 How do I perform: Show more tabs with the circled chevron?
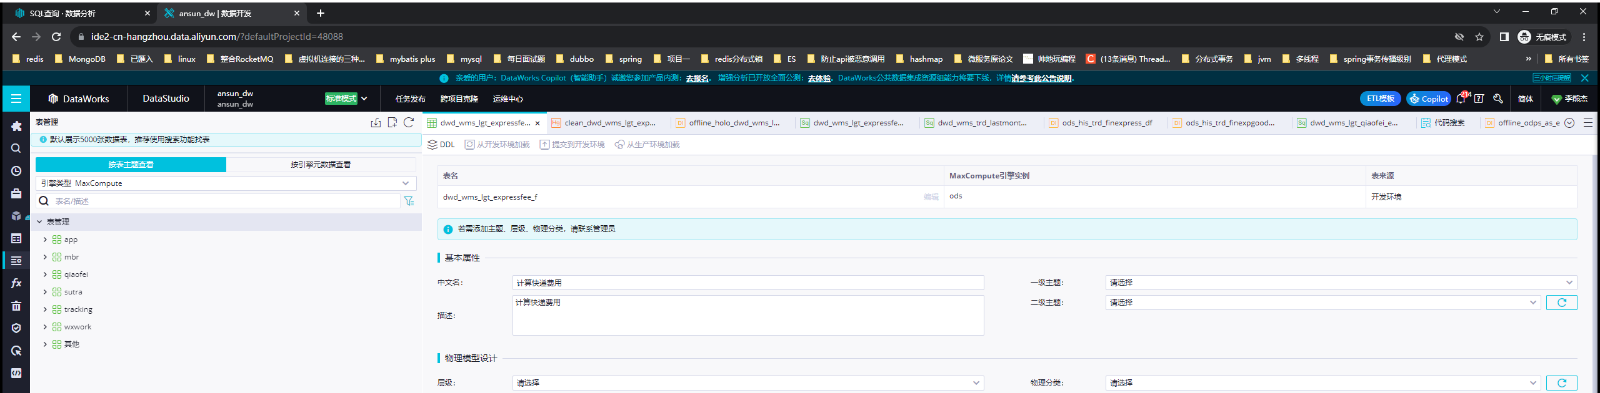pyautogui.click(x=1569, y=123)
